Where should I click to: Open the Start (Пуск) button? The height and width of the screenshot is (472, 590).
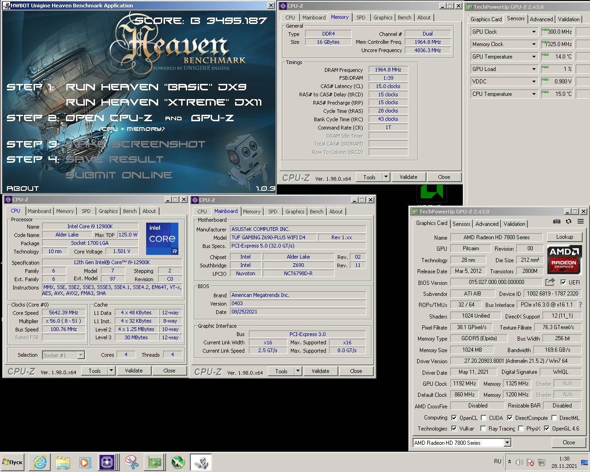tap(13, 462)
